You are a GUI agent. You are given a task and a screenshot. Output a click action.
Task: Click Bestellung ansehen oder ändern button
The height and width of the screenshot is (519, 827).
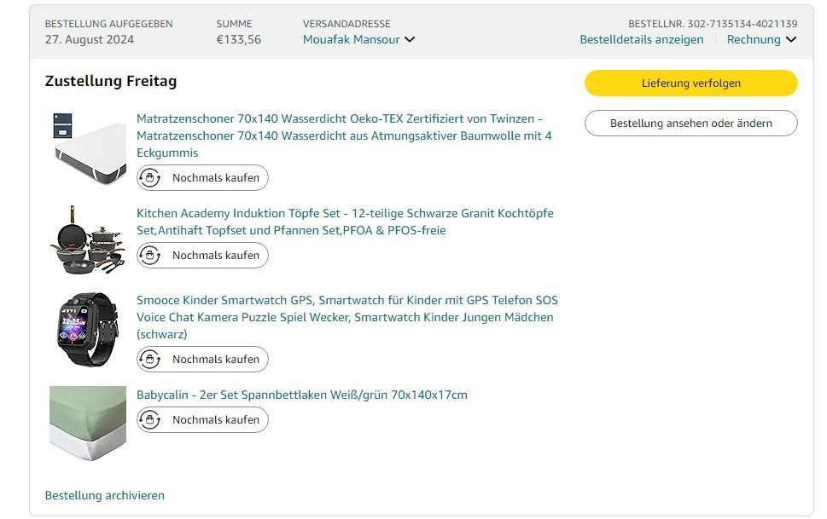click(690, 124)
